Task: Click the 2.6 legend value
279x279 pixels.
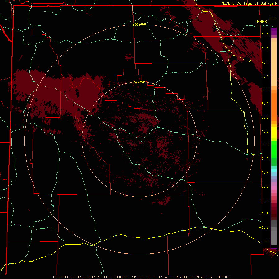Action: point(265,159)
